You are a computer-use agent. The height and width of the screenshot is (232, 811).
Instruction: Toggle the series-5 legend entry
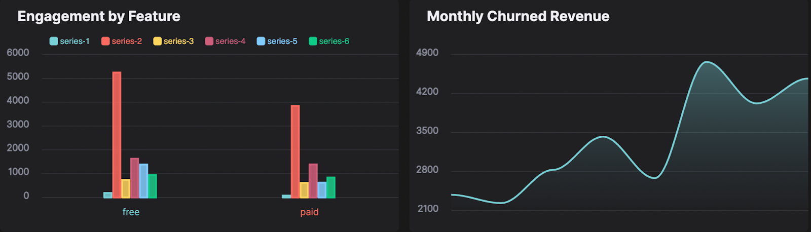click(x=277, y=41)
